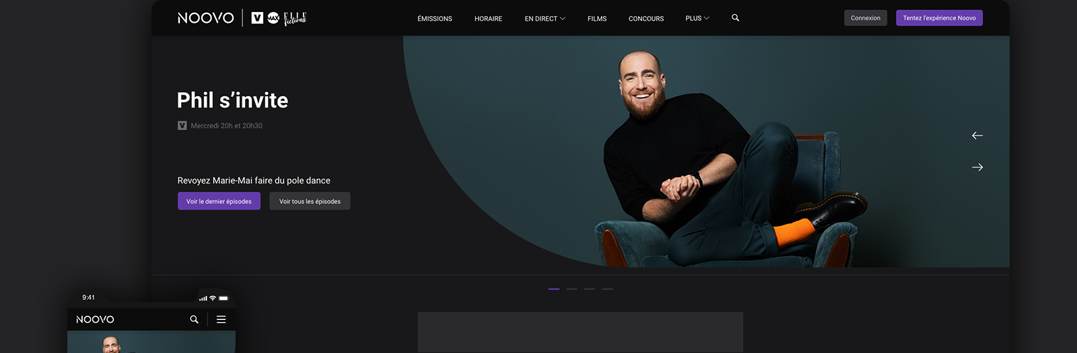Select the second carousel indicator dash
Image resolution: width=1077 pixels, height=353 pixels.
coord(571,289)
